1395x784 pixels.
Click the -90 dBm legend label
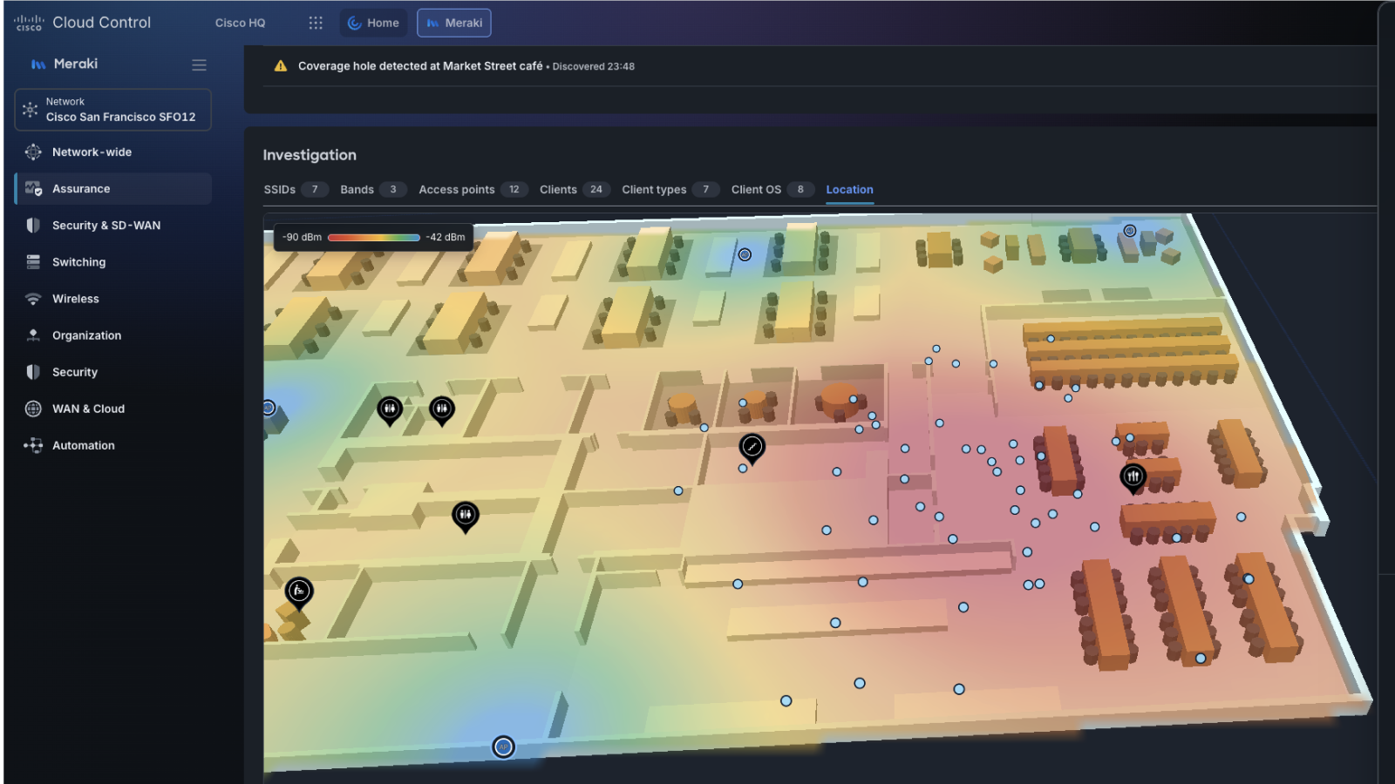coord(302,237)
